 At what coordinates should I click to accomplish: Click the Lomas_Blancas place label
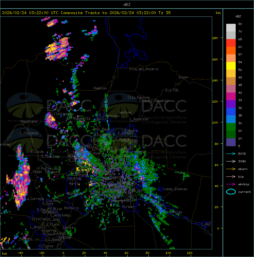point(175,189)
